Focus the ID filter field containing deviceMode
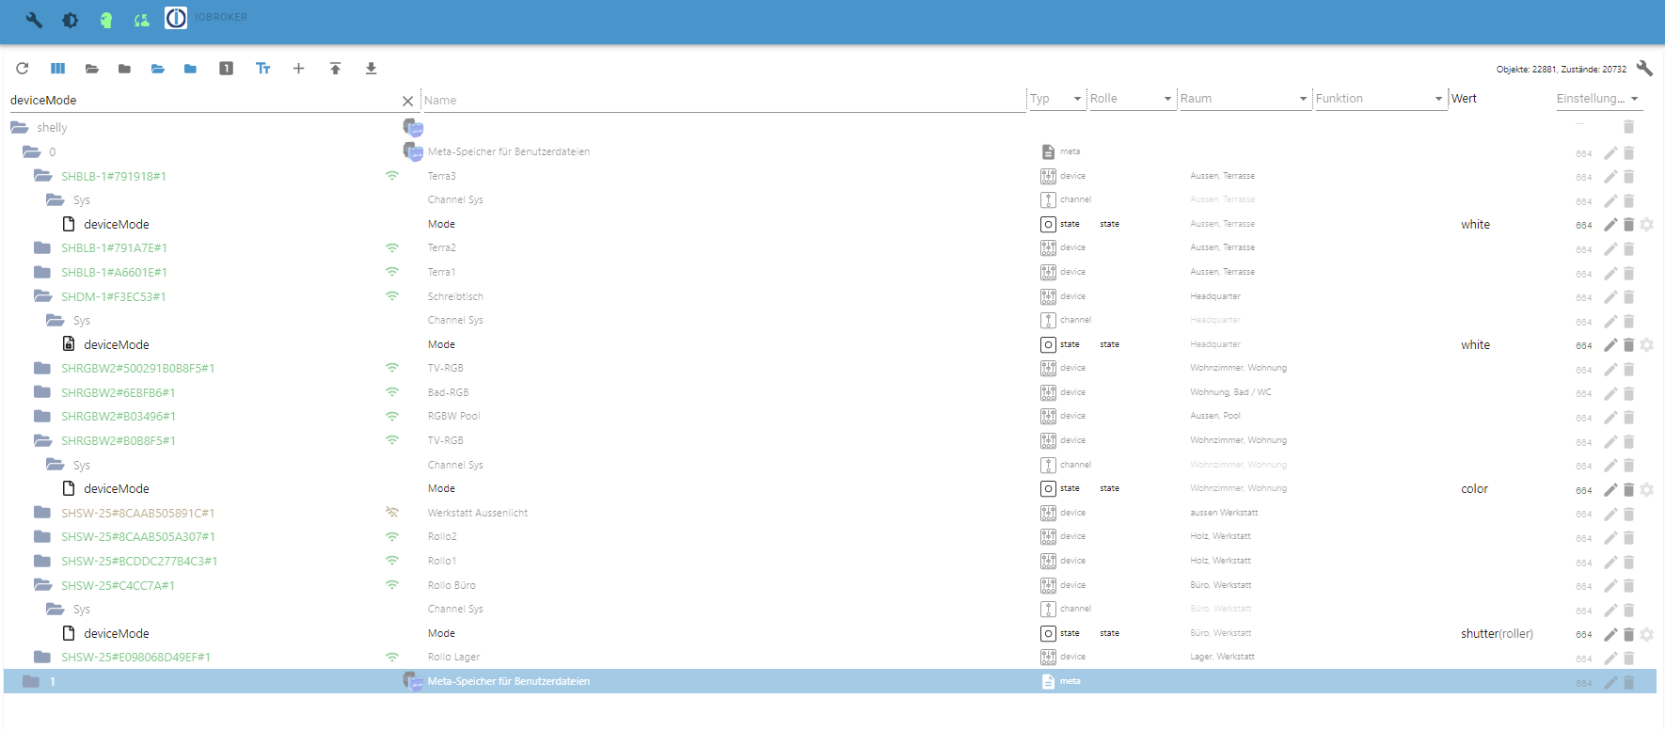Image resolution: width=1665 pixels, height=730 pixels. [204, 101]
